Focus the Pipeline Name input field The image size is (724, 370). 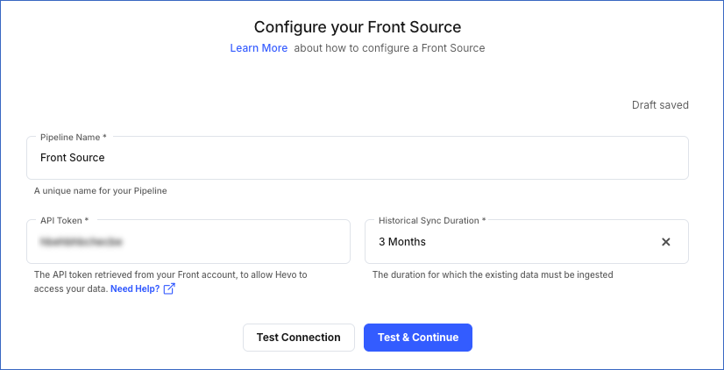[358, 158]
